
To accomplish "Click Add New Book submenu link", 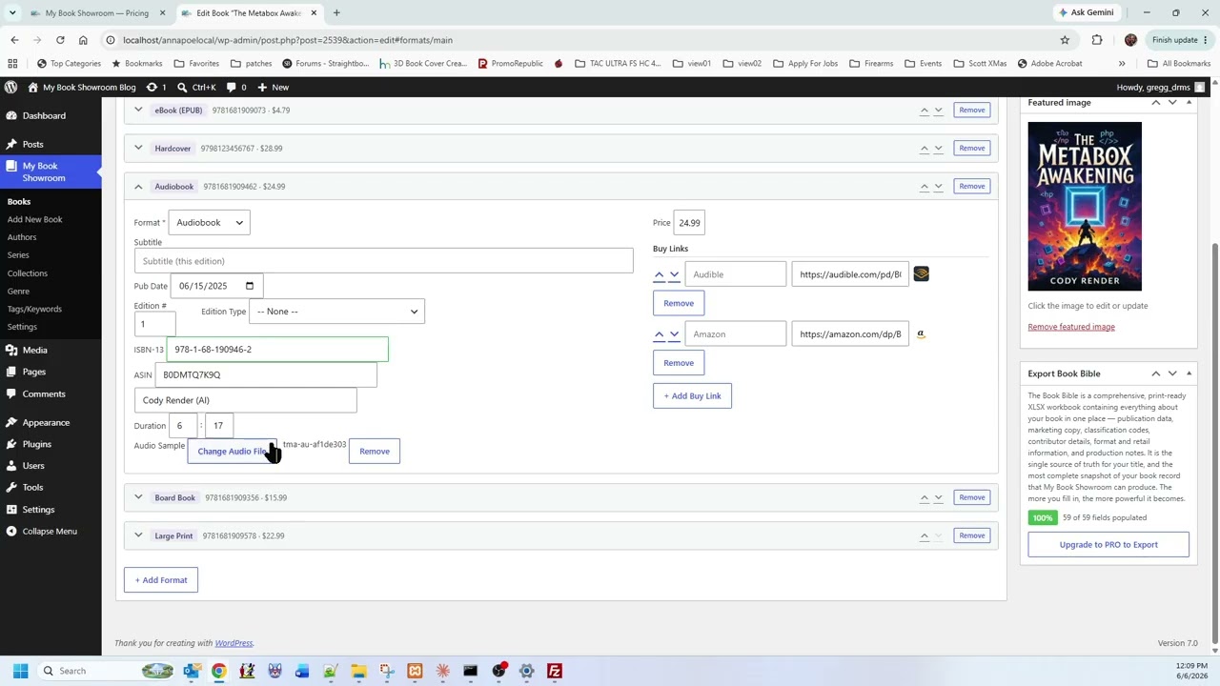I will click(34, 219).
